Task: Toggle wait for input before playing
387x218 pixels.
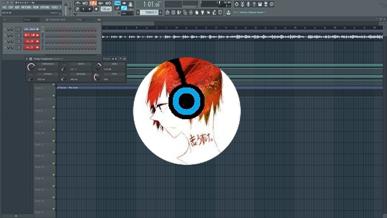Action: pos(86,3)
